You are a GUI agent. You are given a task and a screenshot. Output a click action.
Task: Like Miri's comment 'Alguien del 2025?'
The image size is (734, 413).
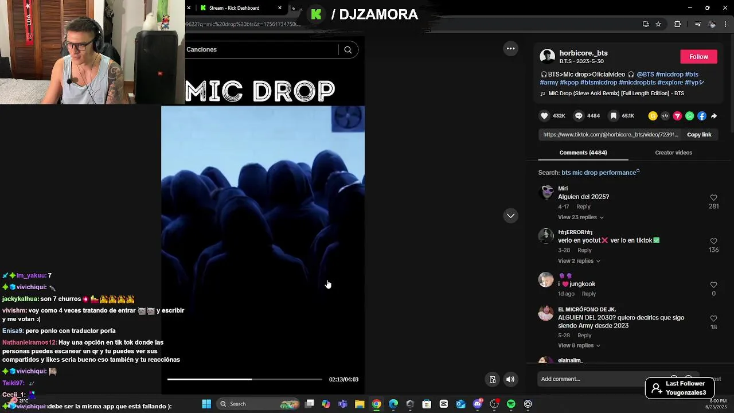click(713, 197)
